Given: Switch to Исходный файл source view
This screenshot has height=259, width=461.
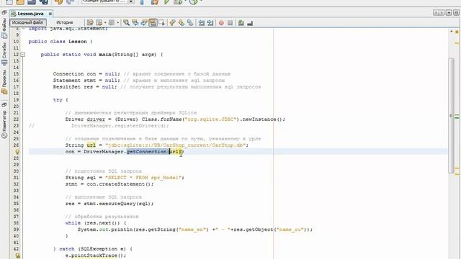Looking at the screenshot, I should click(27, 22).
